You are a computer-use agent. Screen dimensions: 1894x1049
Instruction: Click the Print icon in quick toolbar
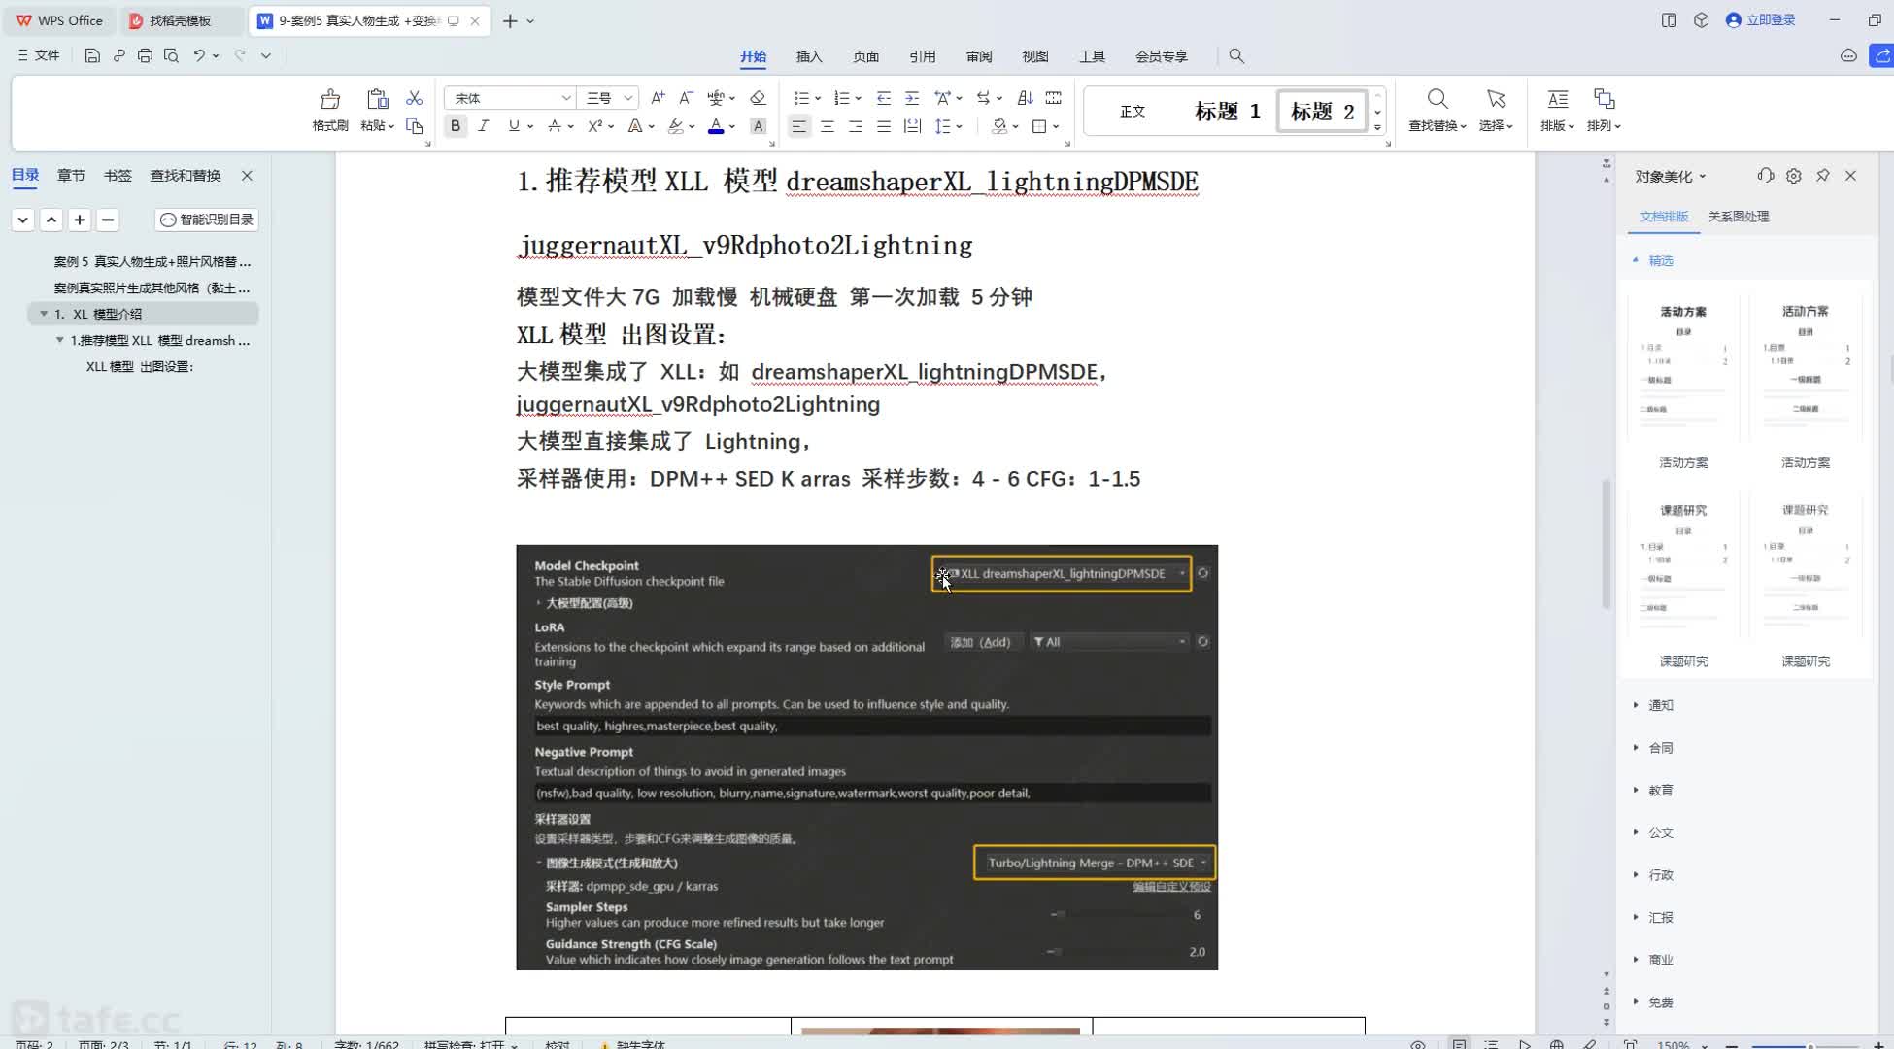[145, 55]
